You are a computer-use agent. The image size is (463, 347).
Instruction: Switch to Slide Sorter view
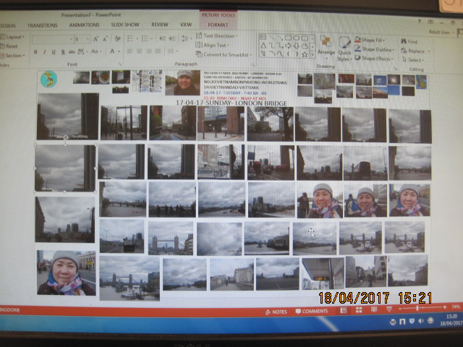pos(359,310)
